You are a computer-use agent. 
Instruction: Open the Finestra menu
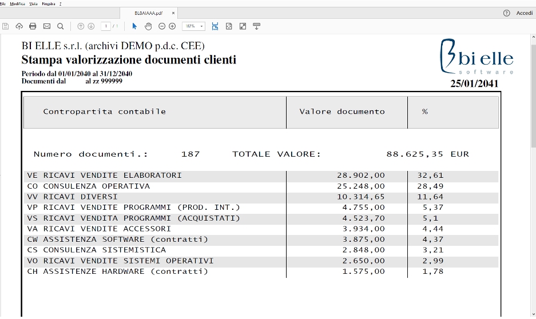point(49,4)
